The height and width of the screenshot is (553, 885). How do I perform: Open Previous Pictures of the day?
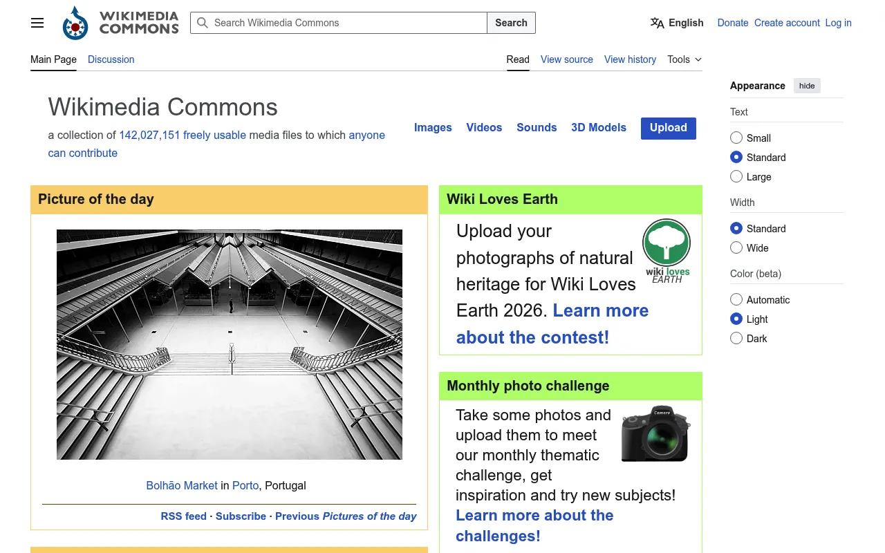(x=346, y=516)
